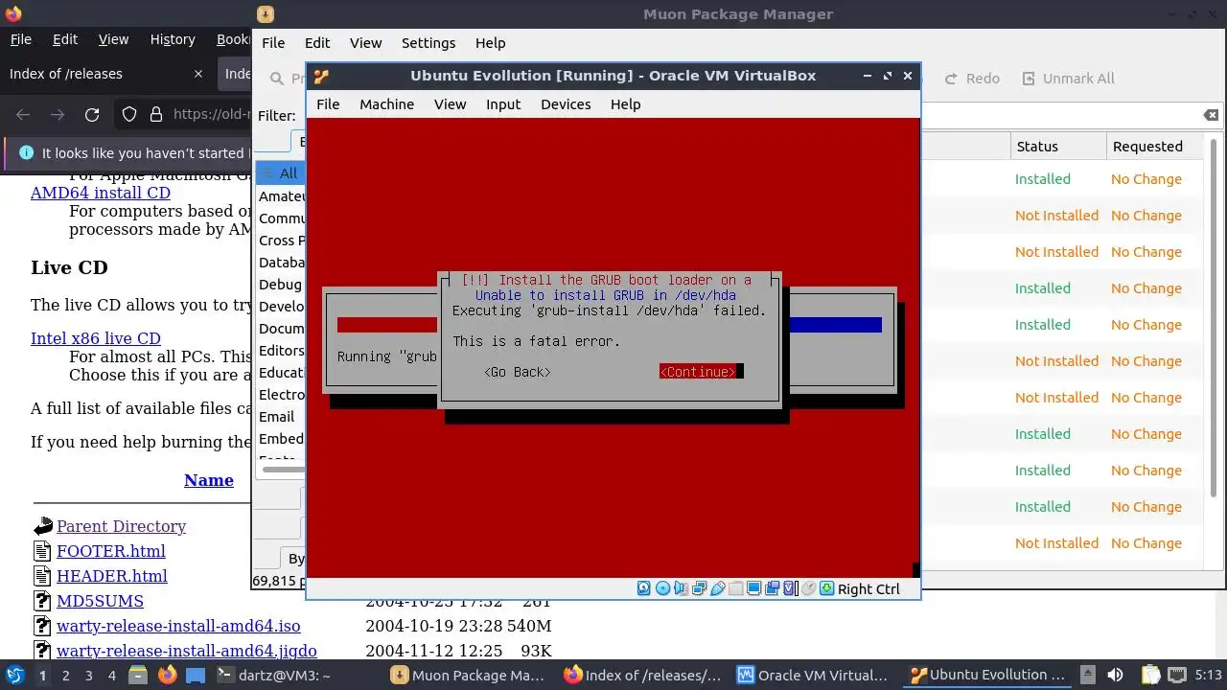1227x690 pixels.
Task: Click the clock in the system tray
Action: click(x=1208, y=675)
